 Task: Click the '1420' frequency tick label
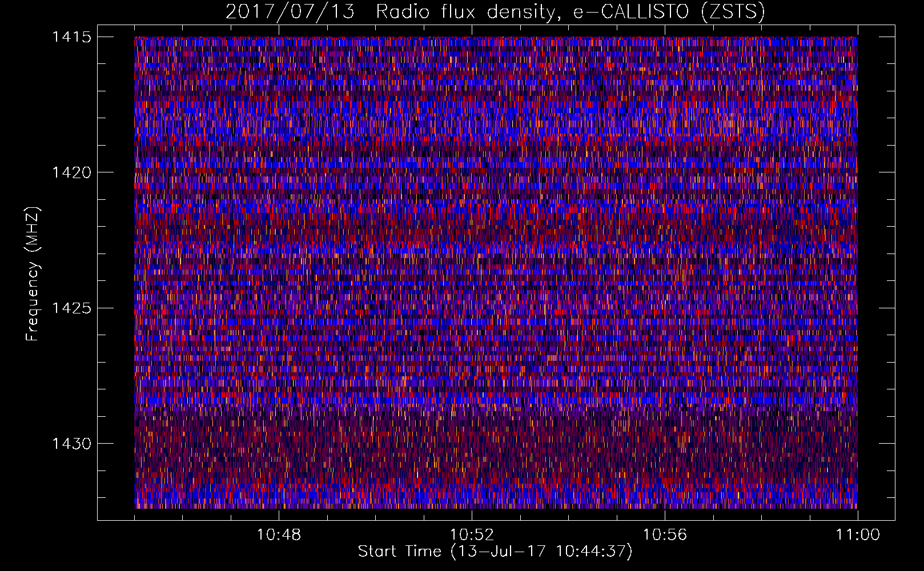coord(71,172)
